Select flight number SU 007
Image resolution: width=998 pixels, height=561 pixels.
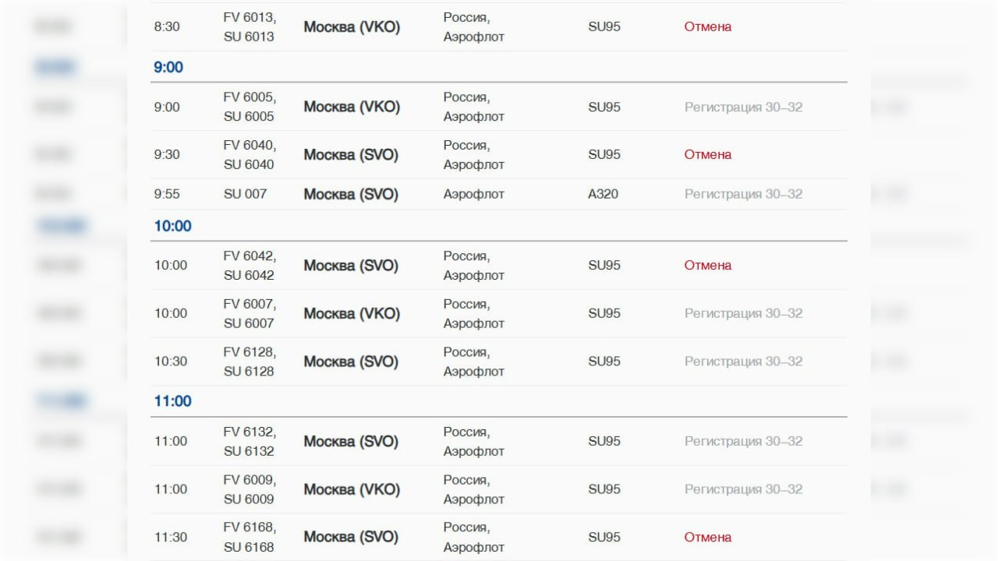pos(245,194)
